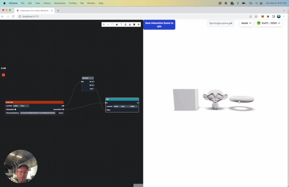This screenshot has height=187, width=289.
Task: Stop recording with the red square button
Action: [x=3, y=75]
